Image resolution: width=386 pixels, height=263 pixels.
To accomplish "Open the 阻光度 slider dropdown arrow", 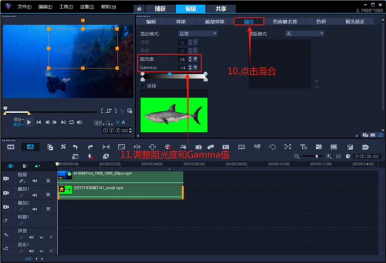I will 195,59.
